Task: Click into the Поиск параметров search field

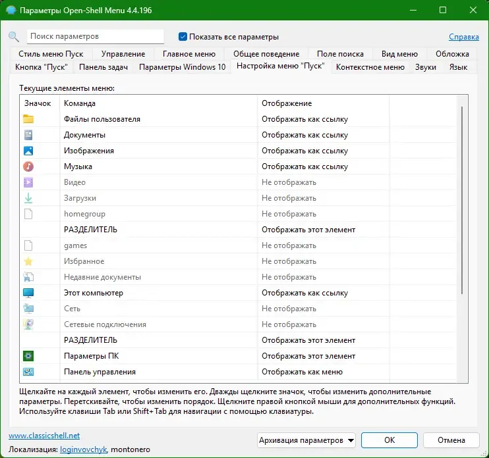Action: coord(96,36)
